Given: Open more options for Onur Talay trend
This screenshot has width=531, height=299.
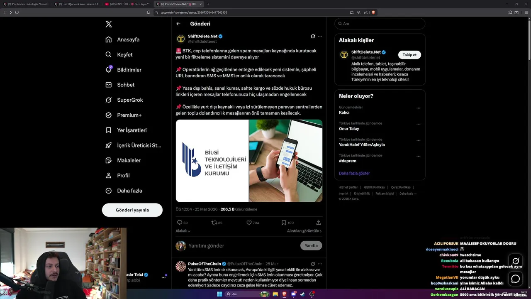Looking at the screenshot, I should tap(418, 124).
